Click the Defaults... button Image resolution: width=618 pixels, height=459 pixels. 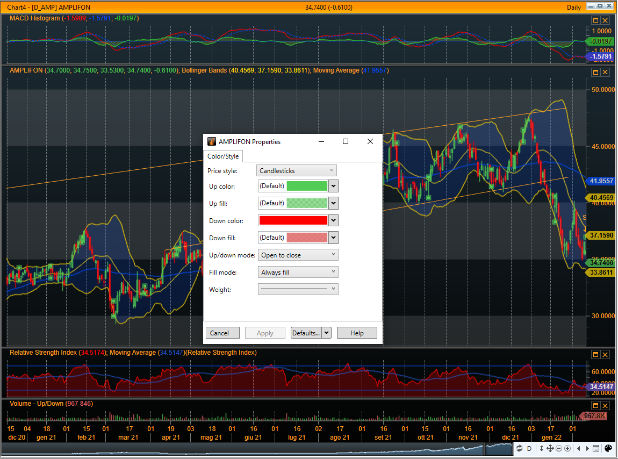306,333
